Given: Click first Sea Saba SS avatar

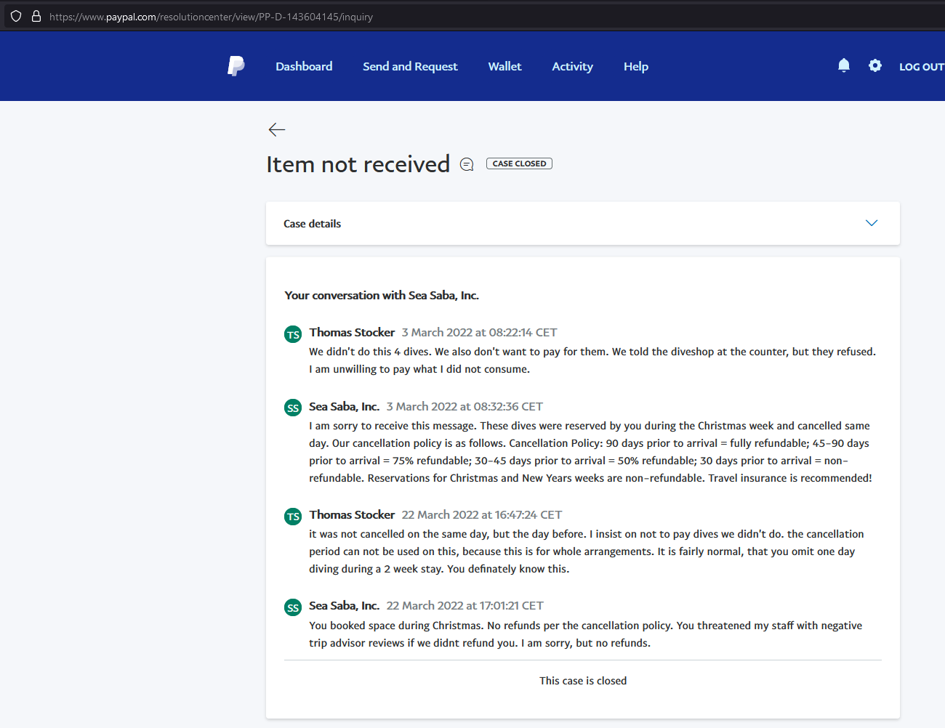Looking at the screenshot, I should coord(293,408).
